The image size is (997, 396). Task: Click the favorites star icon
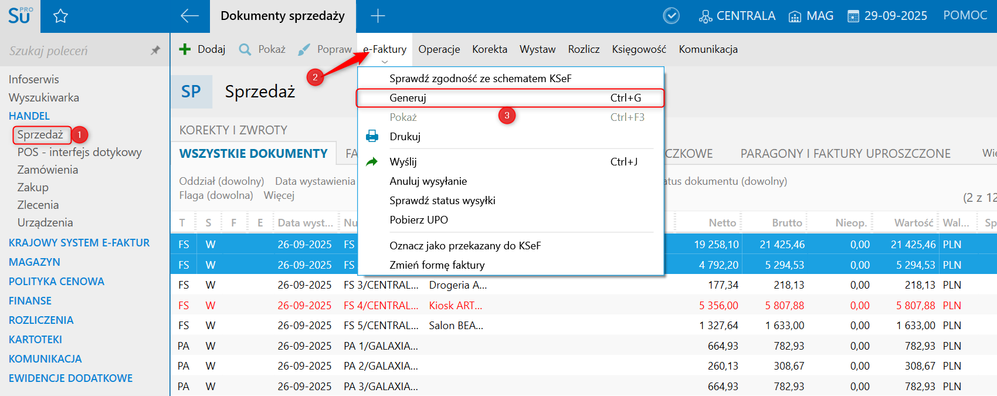pyautogui.click(x=60, y=16)
